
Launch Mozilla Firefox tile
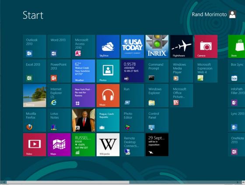point(35,120)
